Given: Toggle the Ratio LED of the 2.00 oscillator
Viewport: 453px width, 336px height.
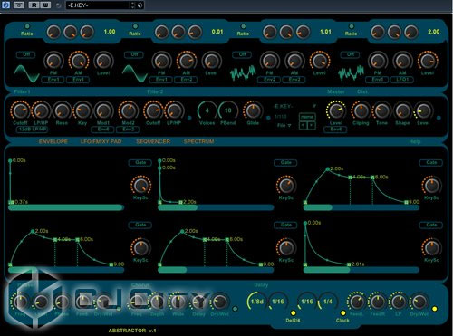Looking at the screenshot, I should [352, 26].
